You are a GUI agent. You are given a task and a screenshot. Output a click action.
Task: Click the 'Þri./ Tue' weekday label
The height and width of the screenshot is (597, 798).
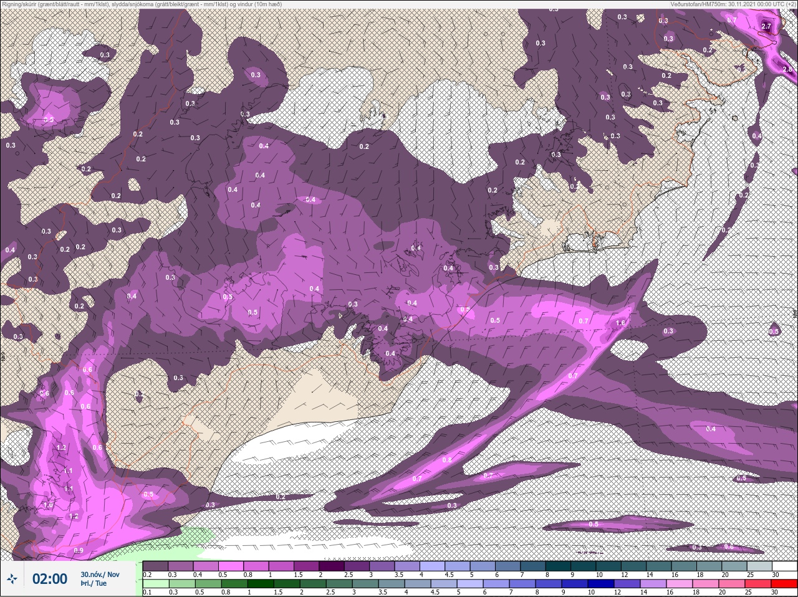coord(94,583)
